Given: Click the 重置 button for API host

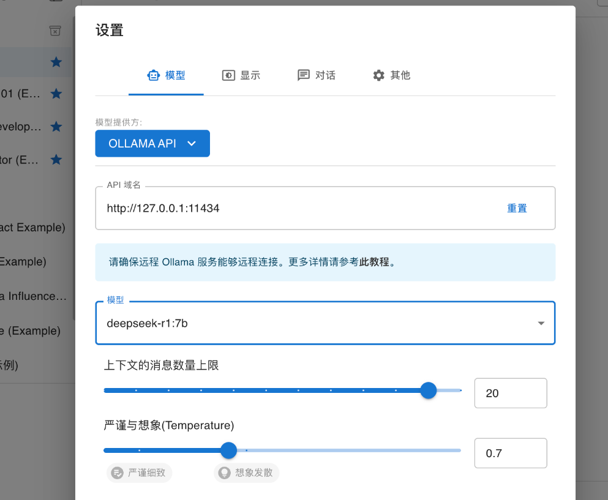Looking at the screenshot, I should click(x=517, y=209).
